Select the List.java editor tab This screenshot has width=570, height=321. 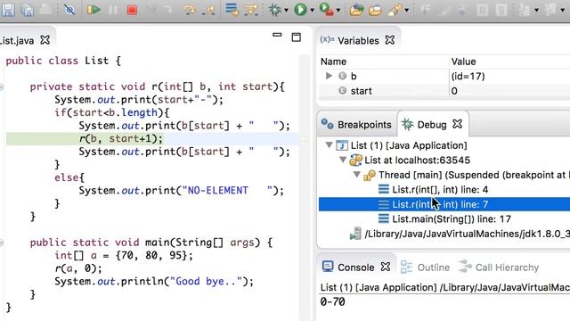pos(17,40)
